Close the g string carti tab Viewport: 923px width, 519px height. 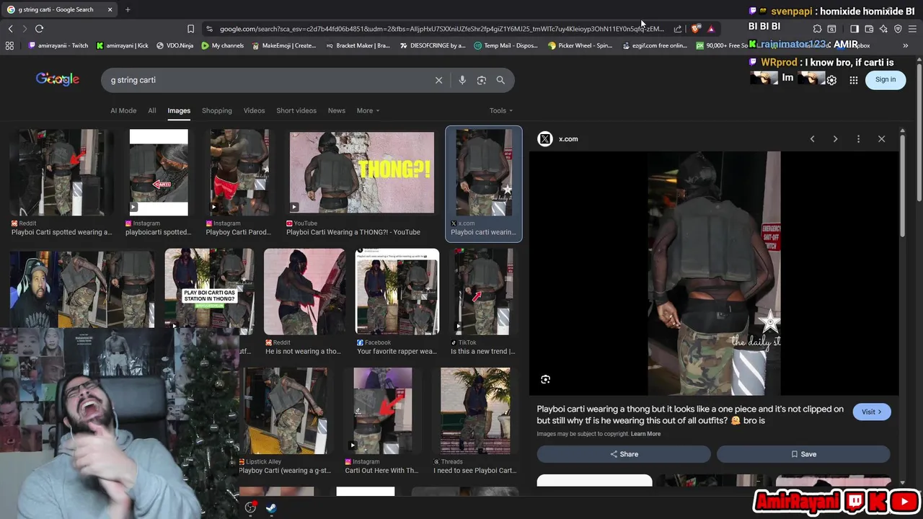point(110,9)
